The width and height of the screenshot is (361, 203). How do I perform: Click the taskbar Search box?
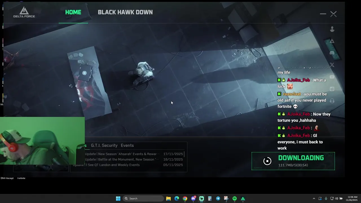tap(143, 198)
